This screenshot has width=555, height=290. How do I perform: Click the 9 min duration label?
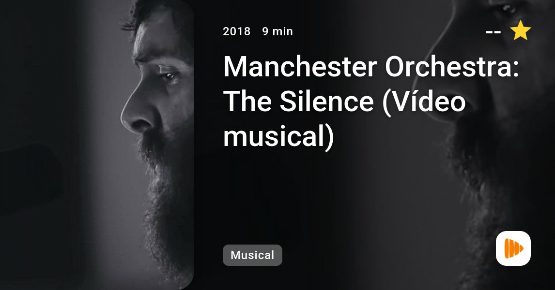click(x=277, y=31)
